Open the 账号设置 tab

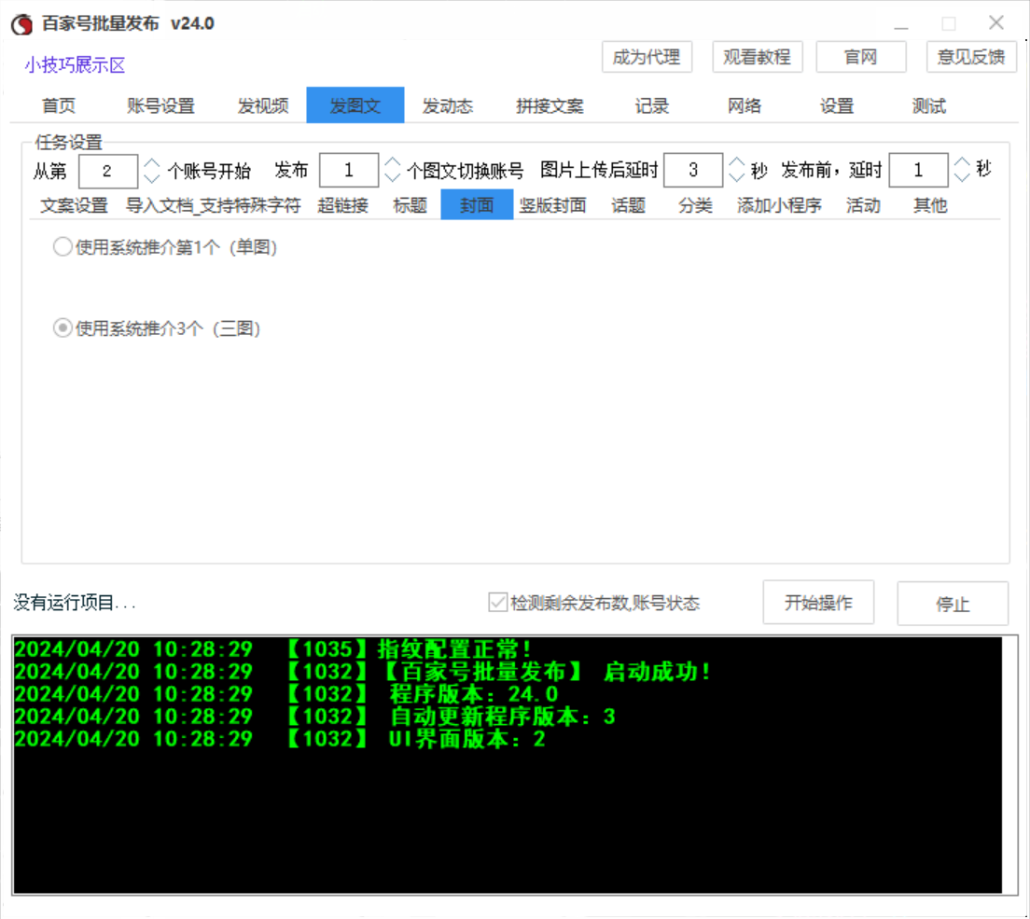160,105
